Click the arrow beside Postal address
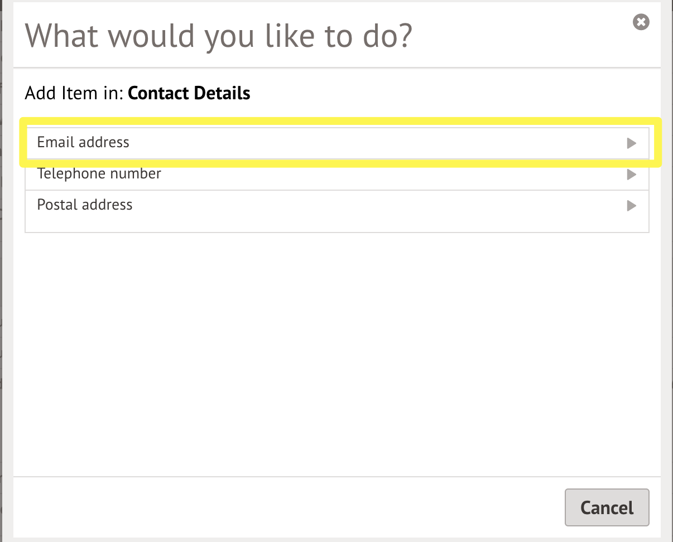 (632, 206)
